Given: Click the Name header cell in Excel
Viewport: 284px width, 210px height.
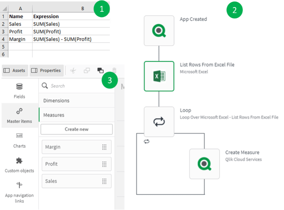Looking at the screenshot, I should [20, 16].
